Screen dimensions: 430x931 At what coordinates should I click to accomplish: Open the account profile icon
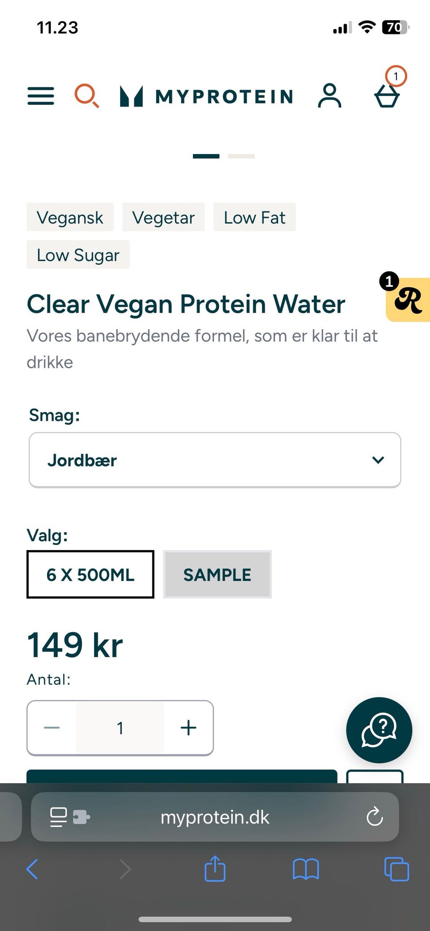click(330, 95)
